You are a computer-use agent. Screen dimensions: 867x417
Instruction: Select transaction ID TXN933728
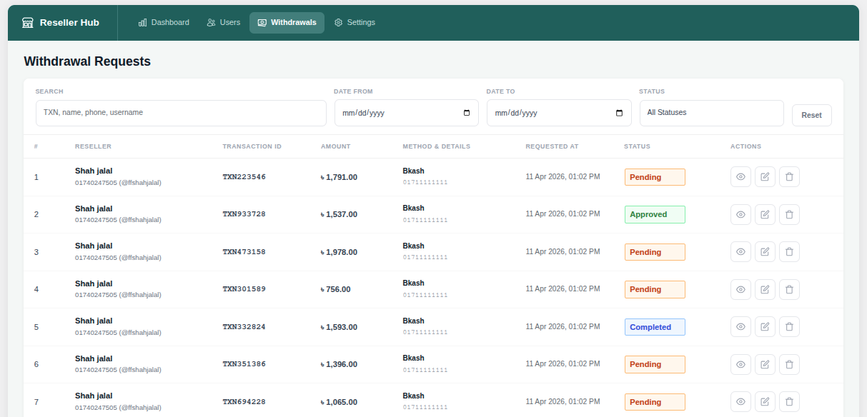tap(244, 214)
